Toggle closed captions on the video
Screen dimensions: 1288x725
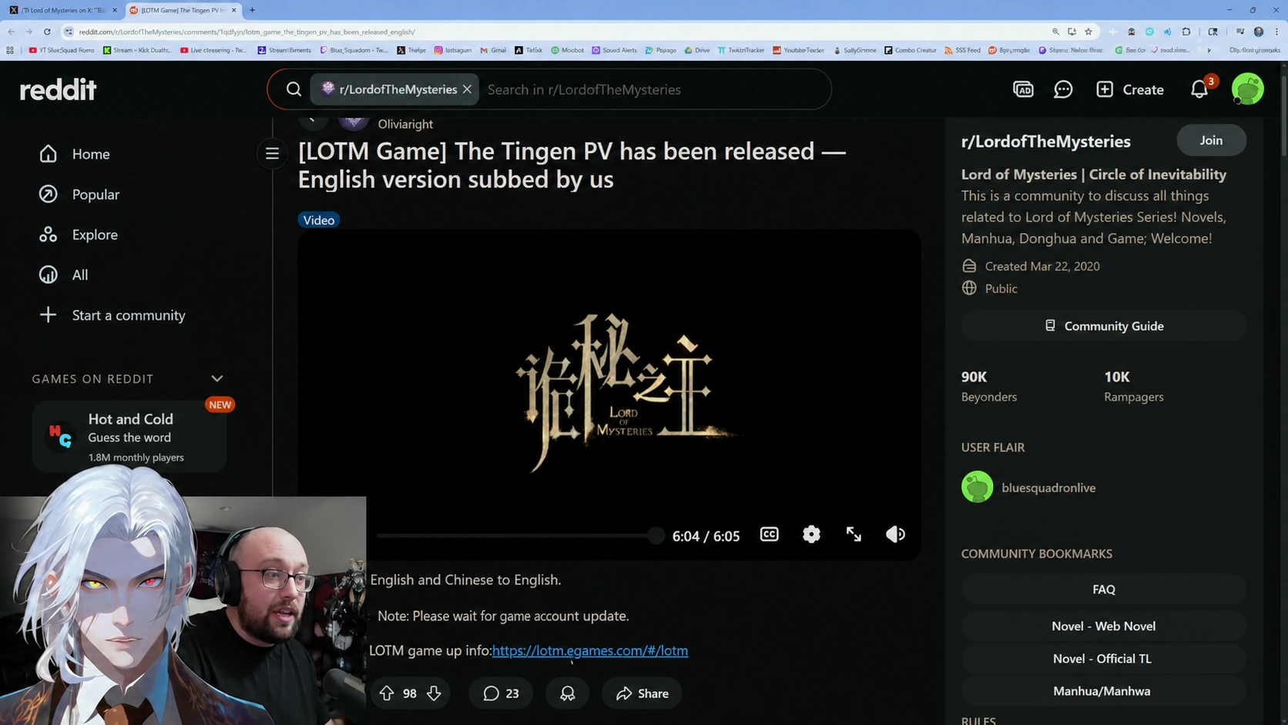[770, 535]
